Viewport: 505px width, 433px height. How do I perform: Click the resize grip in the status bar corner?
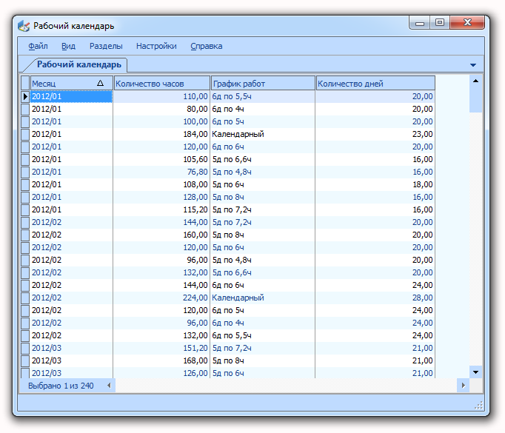[x=478, y=406]
